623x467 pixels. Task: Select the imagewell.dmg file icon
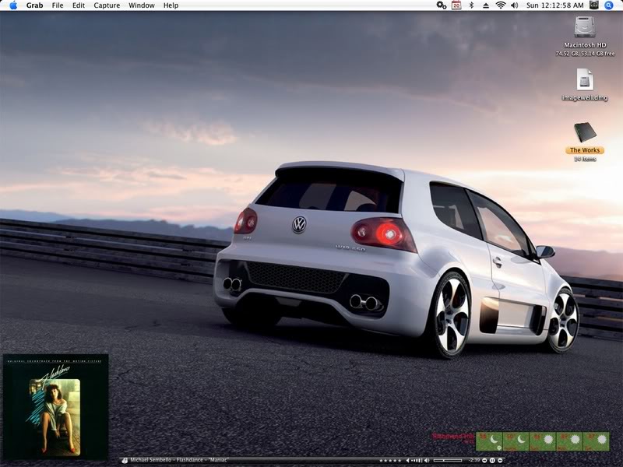click(585, 79)
